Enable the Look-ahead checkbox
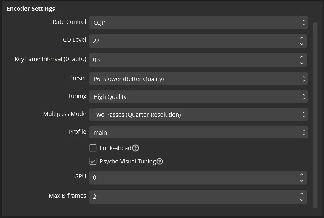Screen dimensions: 324x218 [93, 148]
